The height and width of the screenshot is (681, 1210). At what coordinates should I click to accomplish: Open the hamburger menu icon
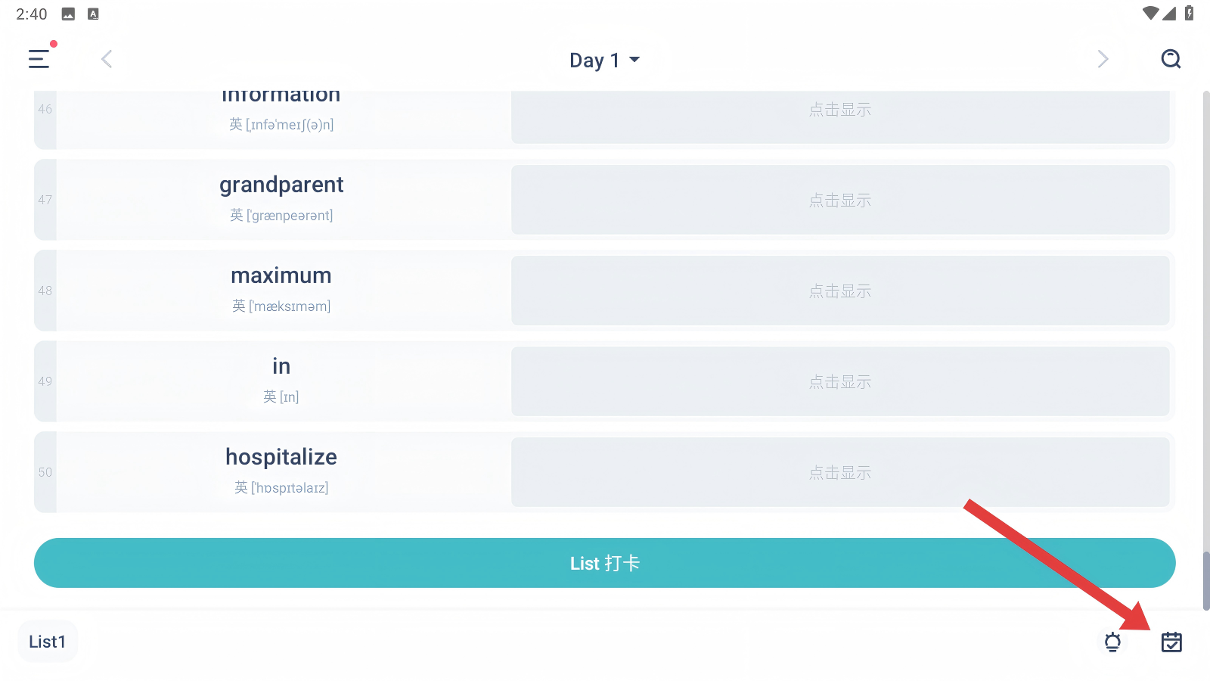(39, 59)
